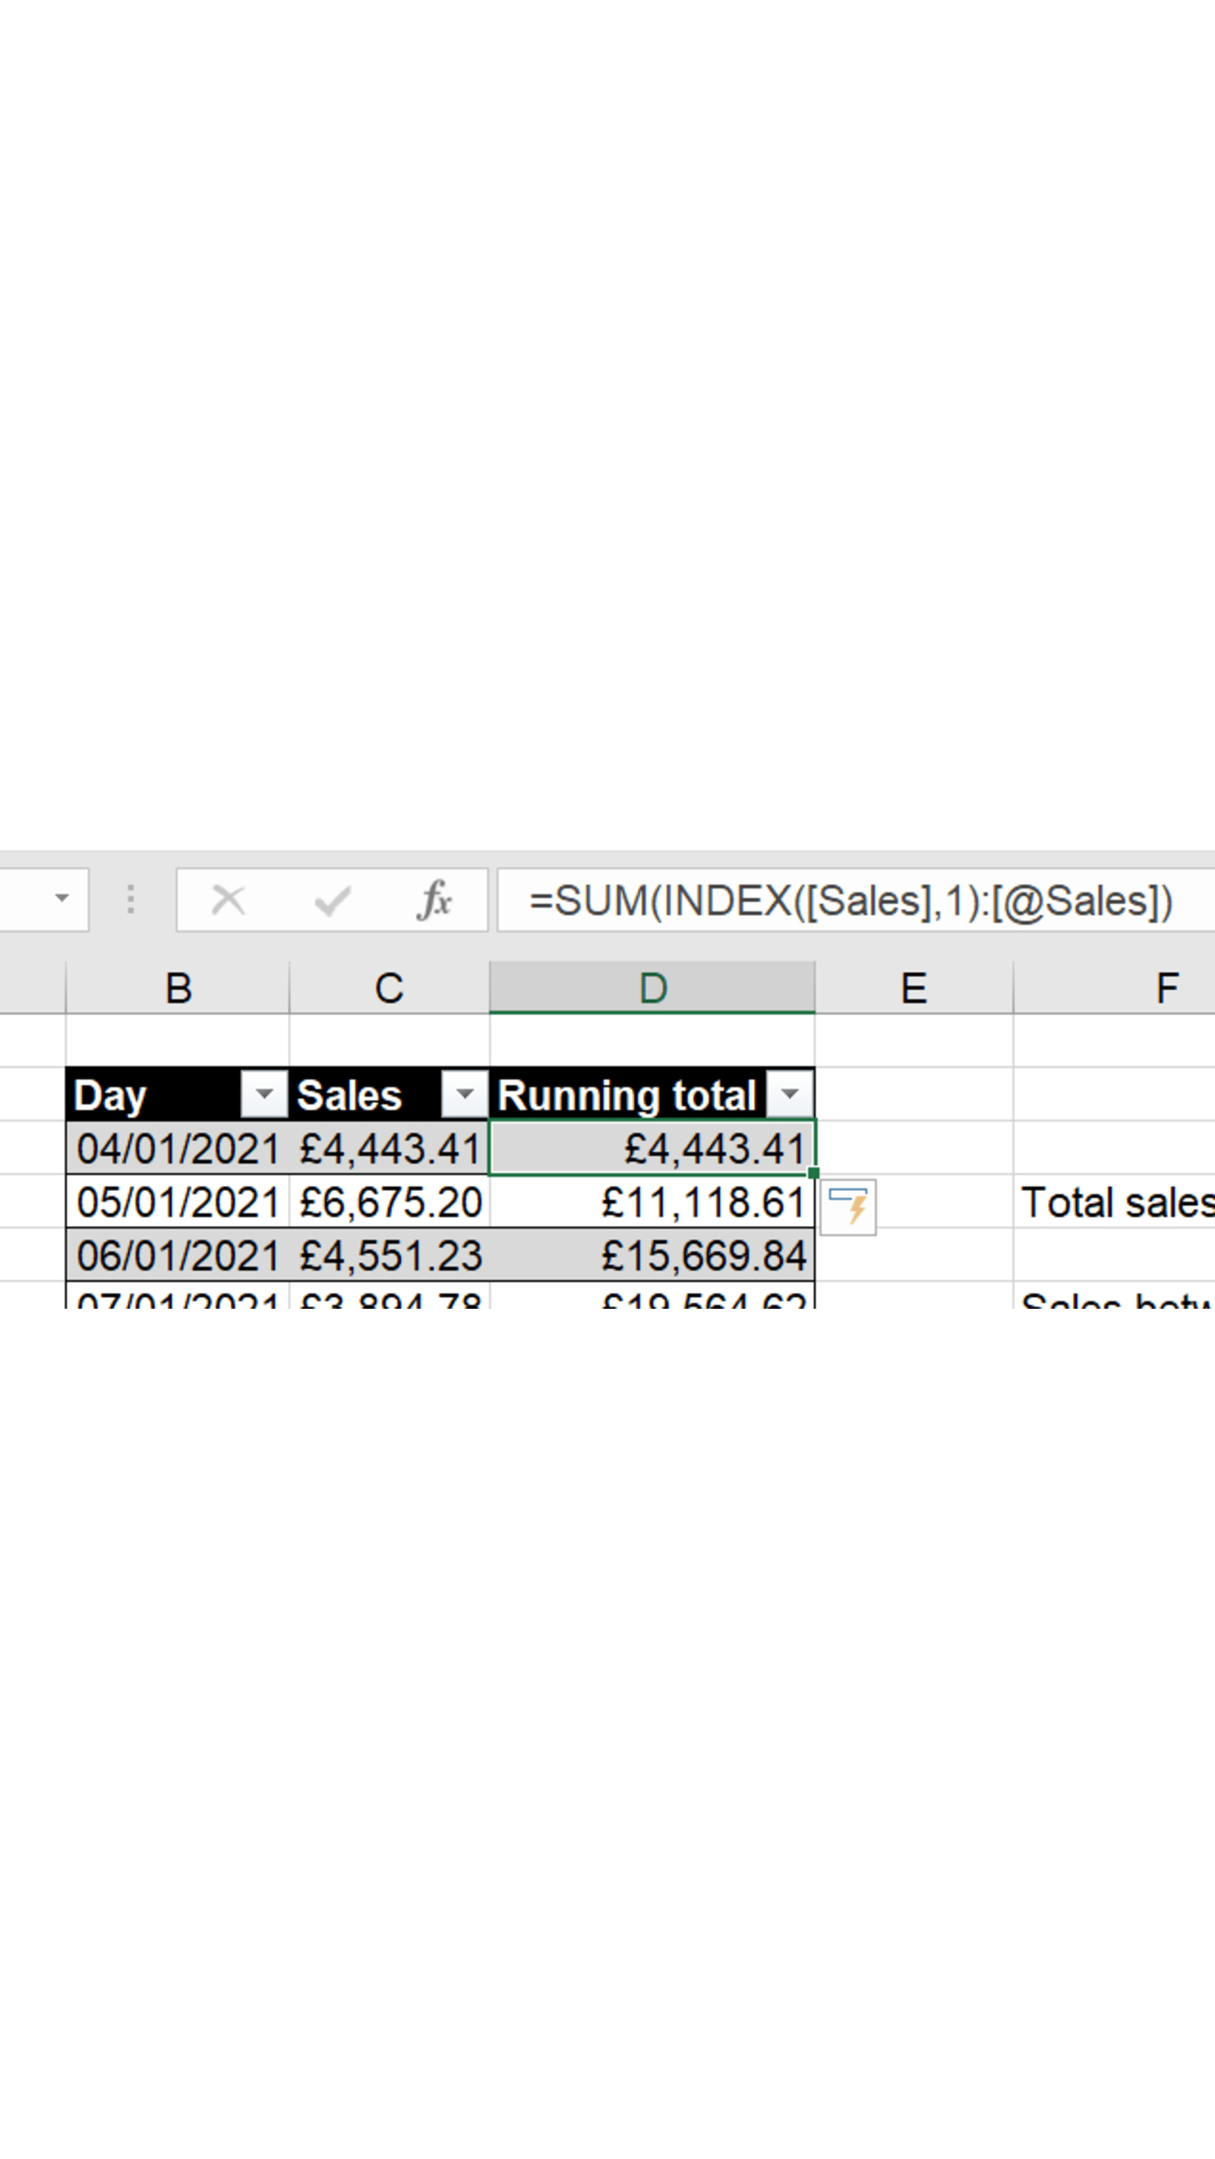Screen dimensions: 1215x2159
Task: Select column B header
Action: click(176, 989)
